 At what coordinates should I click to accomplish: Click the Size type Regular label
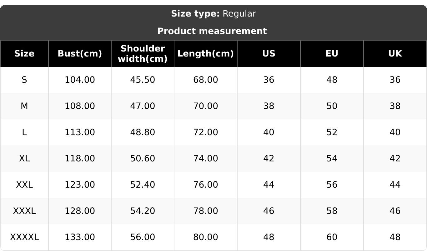213,14
